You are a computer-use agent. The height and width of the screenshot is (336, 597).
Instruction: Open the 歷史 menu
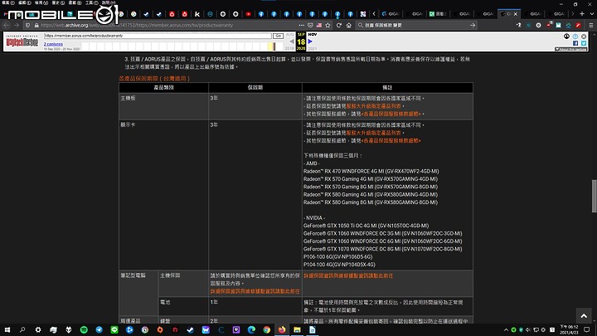[x=58, y=2]
